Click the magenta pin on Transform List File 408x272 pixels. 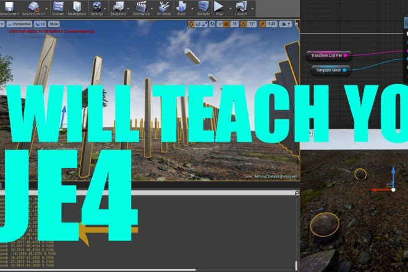click(346, 56)
